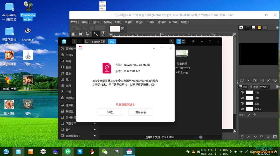Switch to 图层 tab in GIMP

point(243,87)
